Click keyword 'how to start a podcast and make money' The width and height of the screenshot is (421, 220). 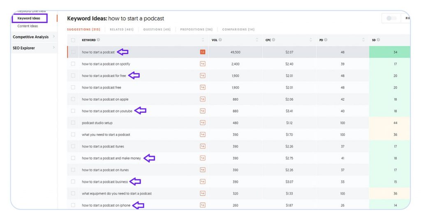pos(111,158)
